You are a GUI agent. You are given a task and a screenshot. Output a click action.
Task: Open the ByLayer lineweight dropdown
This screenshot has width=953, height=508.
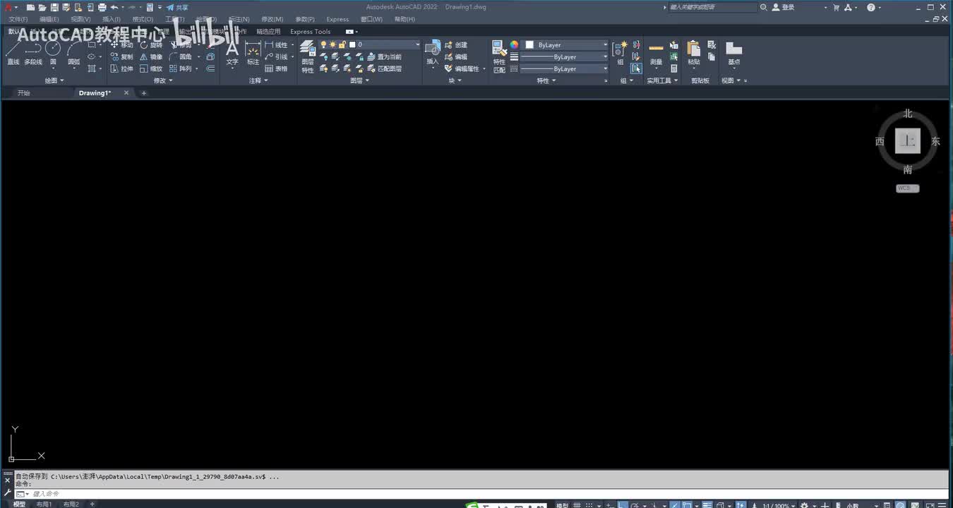(564, 57)
